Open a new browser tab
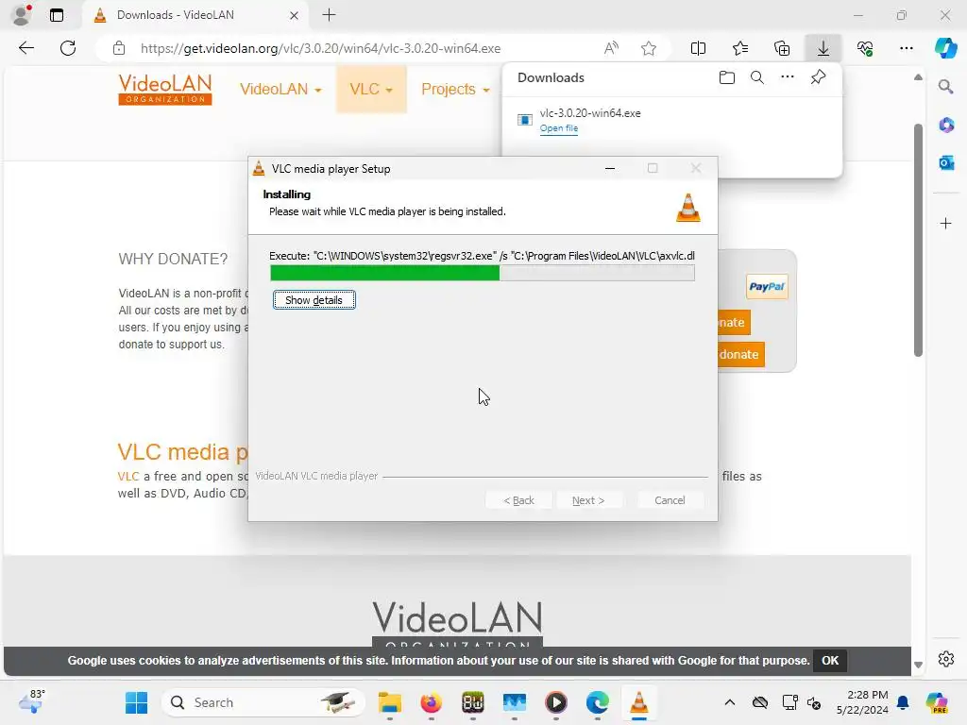Image resolution: width=967 pixels, height=725 pixels. [329, 15]
